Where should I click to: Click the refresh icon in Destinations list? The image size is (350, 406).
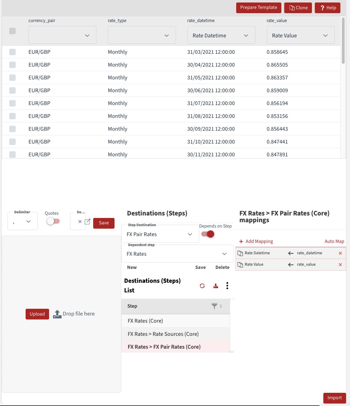pos(202,286)
